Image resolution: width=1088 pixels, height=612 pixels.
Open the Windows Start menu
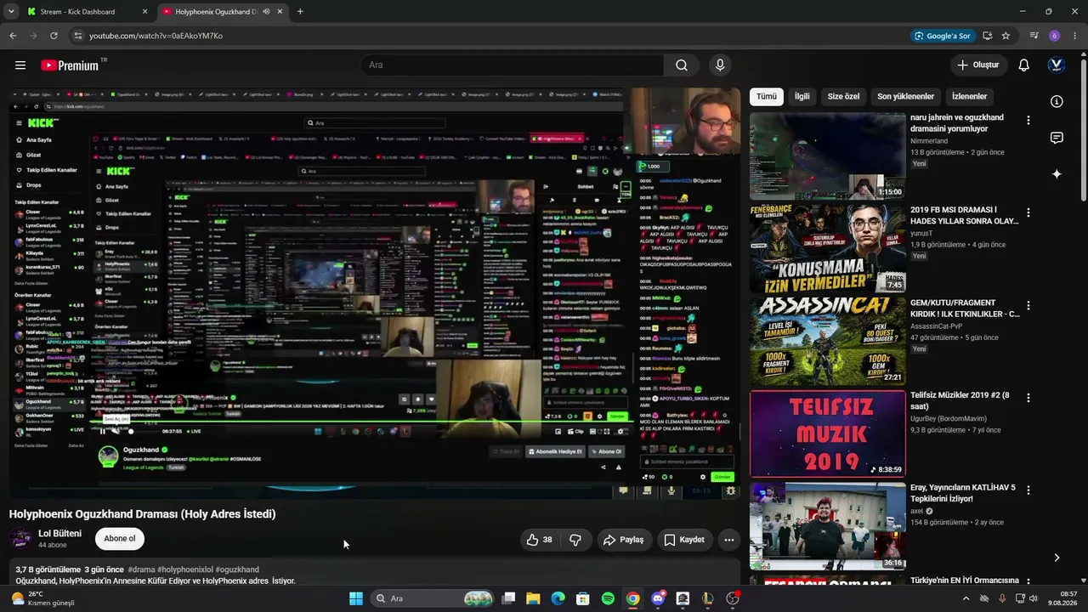pyautogui.click(x=356, y=598)
